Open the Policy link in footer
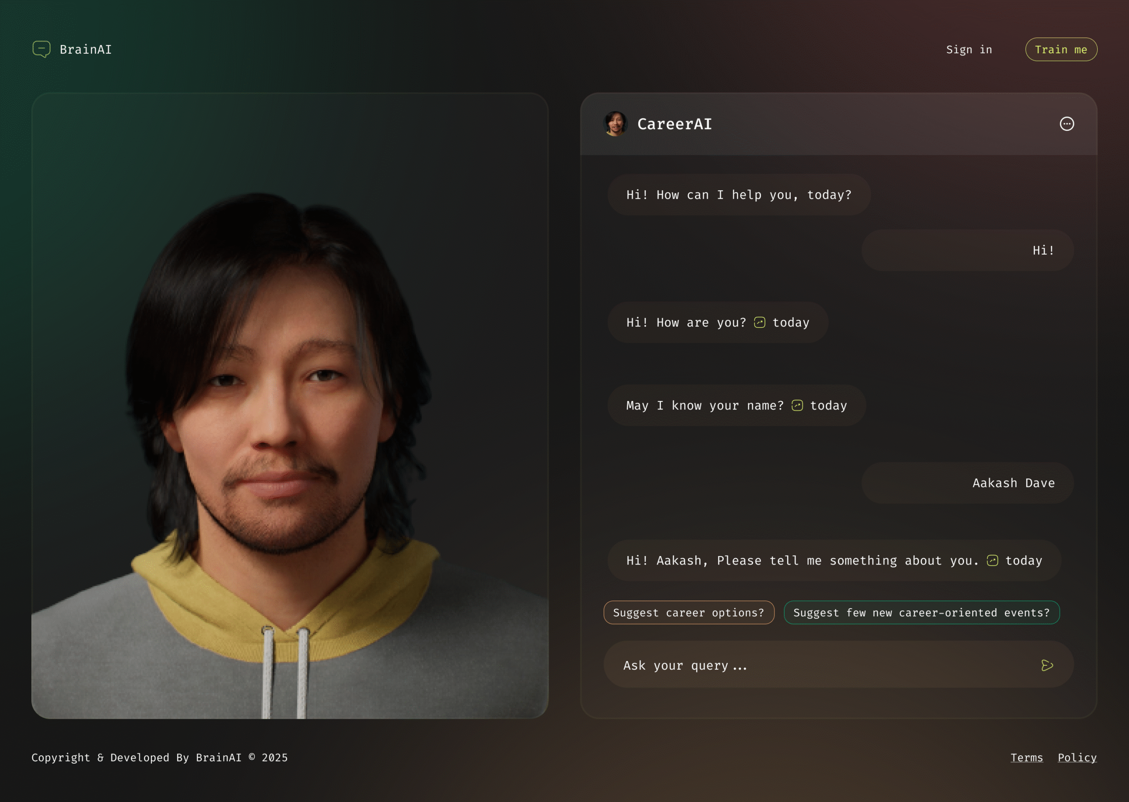 (1077, 757)
